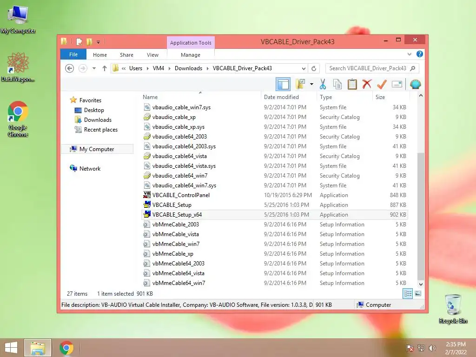
Task: Open Chrome from the taskbar
Action: pos(66,348)
